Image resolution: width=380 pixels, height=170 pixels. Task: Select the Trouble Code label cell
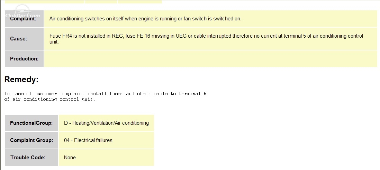[x=31, y=158]
